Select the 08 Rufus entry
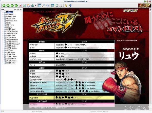 (9, 27)
